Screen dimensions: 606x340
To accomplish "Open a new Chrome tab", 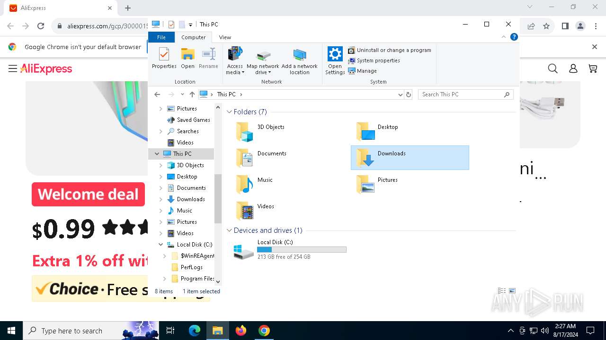I will (128, 8).
